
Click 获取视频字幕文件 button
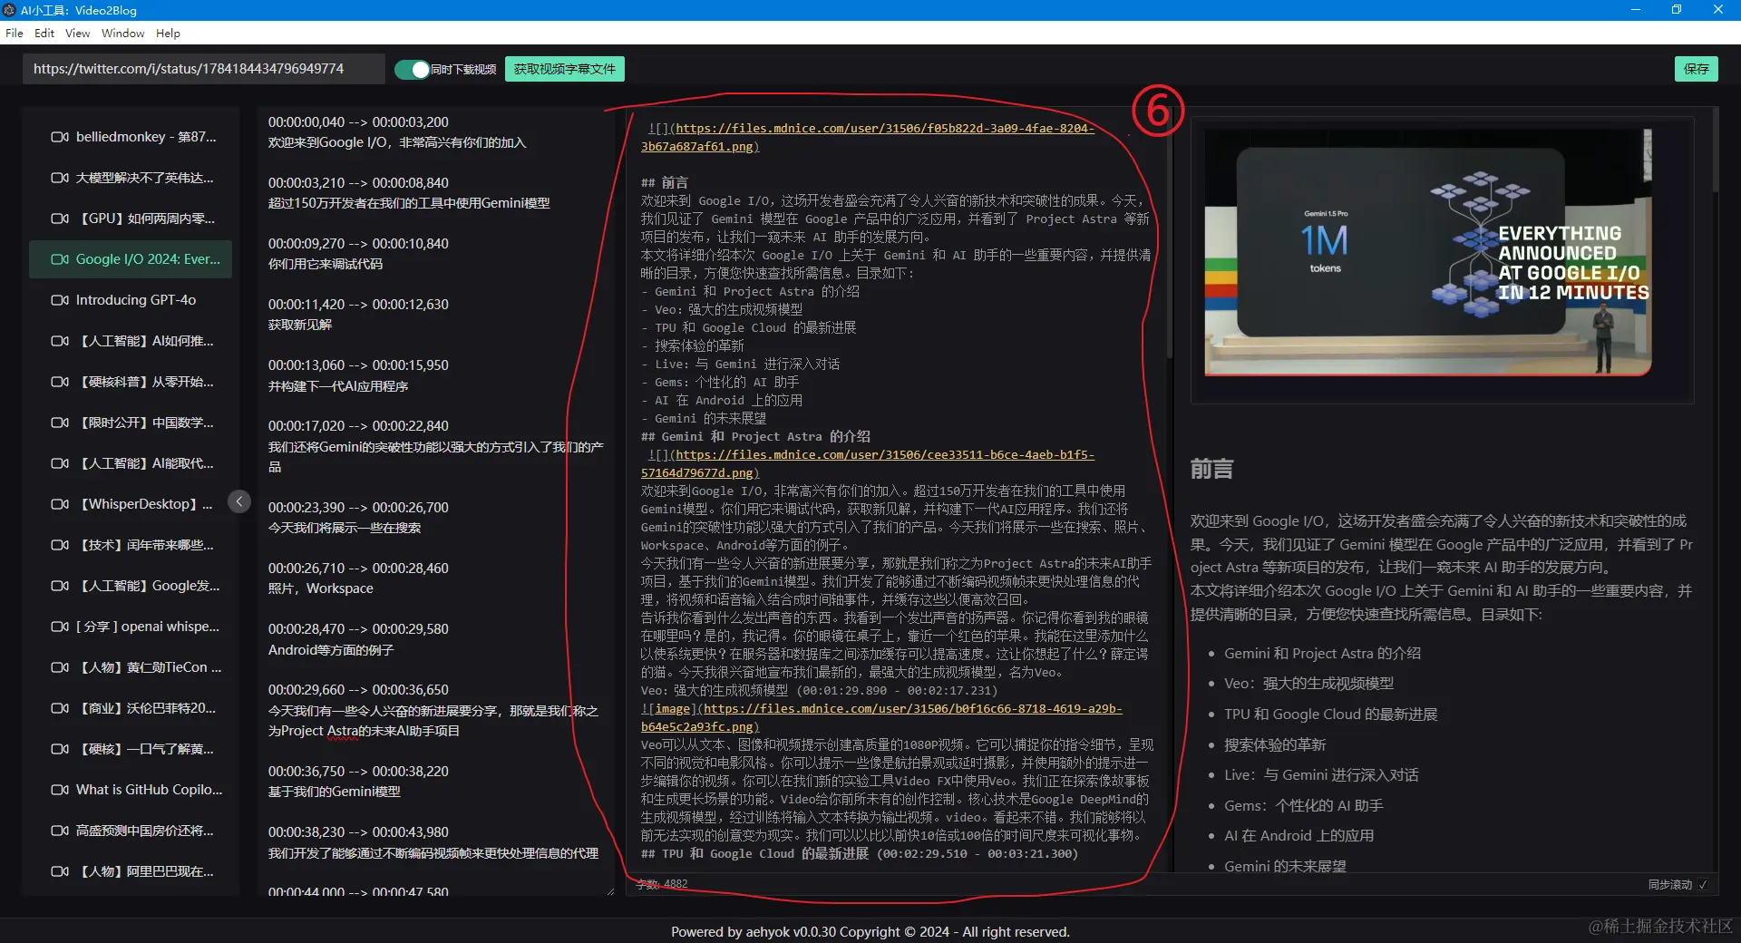565,69
